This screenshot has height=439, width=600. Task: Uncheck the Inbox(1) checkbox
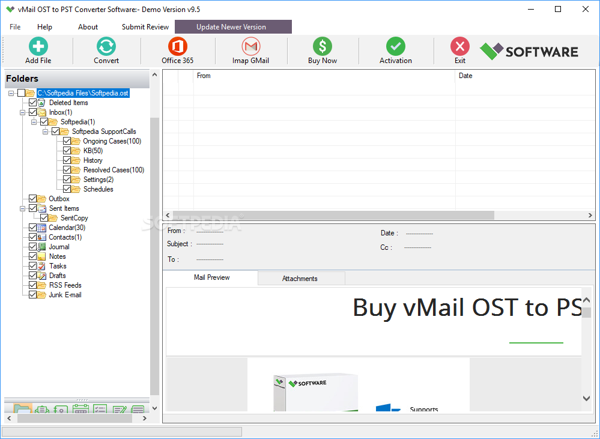pyautogui.click(x=32, y=112)
